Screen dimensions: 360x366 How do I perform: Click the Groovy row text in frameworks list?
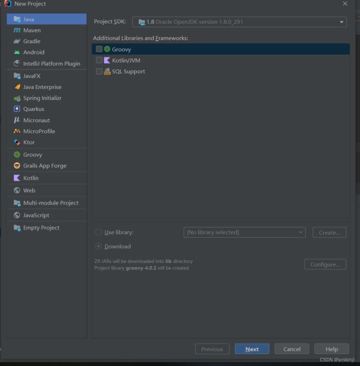121,49
